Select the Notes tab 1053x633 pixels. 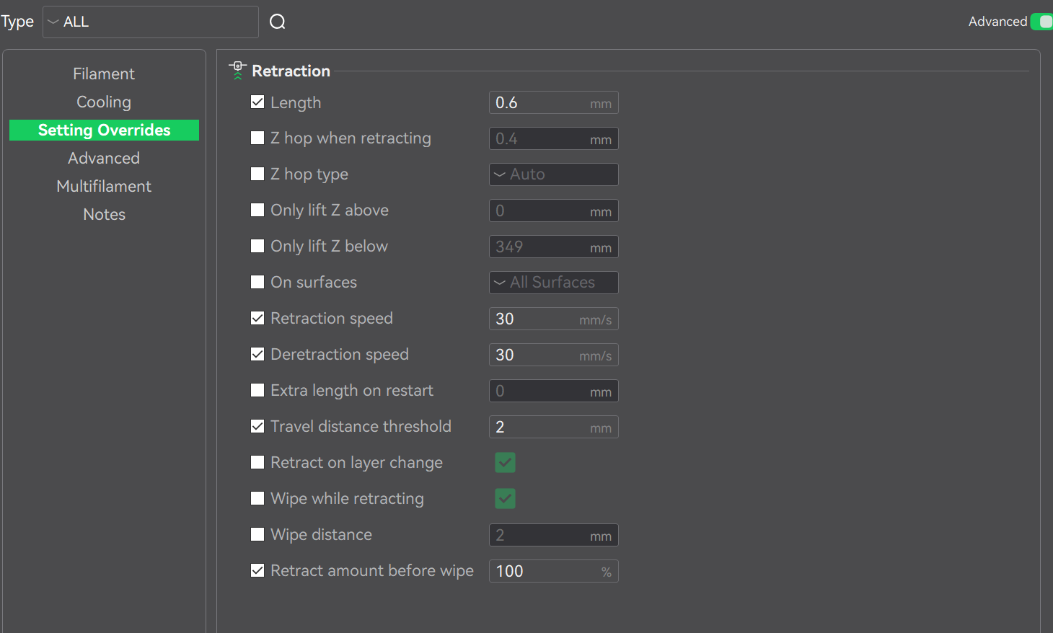click(104, 214)
